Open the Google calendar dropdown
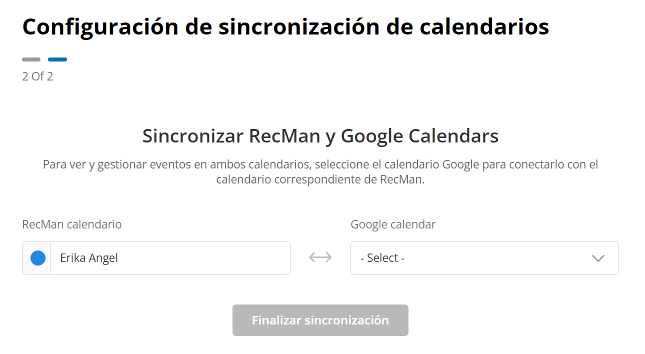 coord(484,258)
